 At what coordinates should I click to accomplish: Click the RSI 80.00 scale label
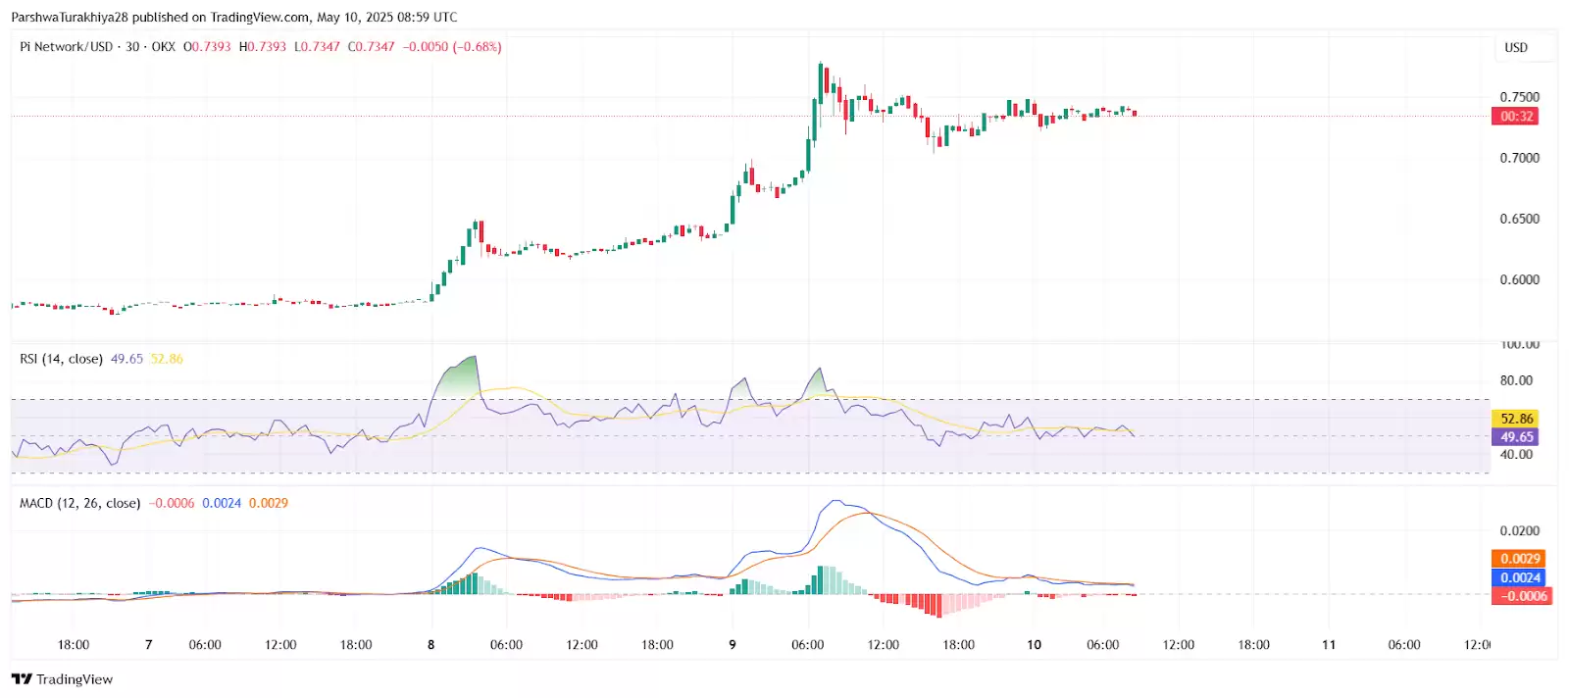pos(1516,380)
